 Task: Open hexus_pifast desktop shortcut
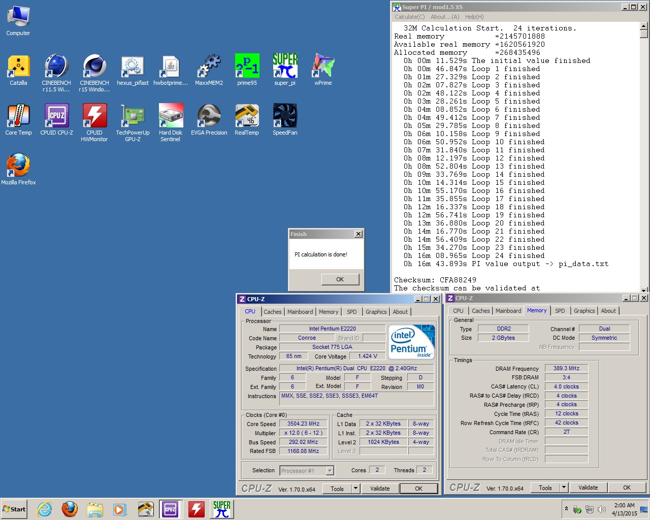point(133,70)
